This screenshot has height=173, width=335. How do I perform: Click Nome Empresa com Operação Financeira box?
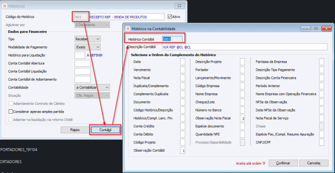(x=322, y=94)
